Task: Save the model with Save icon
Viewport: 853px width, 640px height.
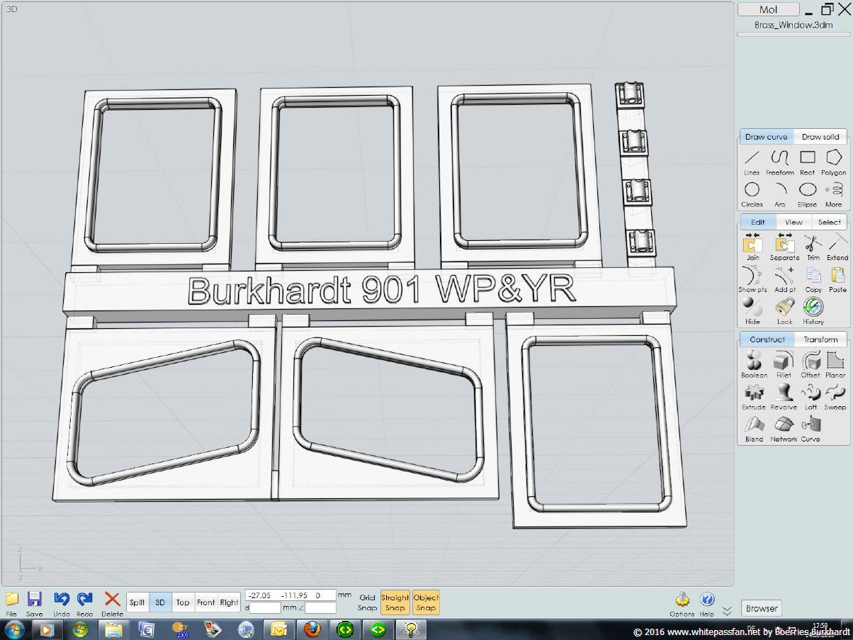Action: click(34, 603)
